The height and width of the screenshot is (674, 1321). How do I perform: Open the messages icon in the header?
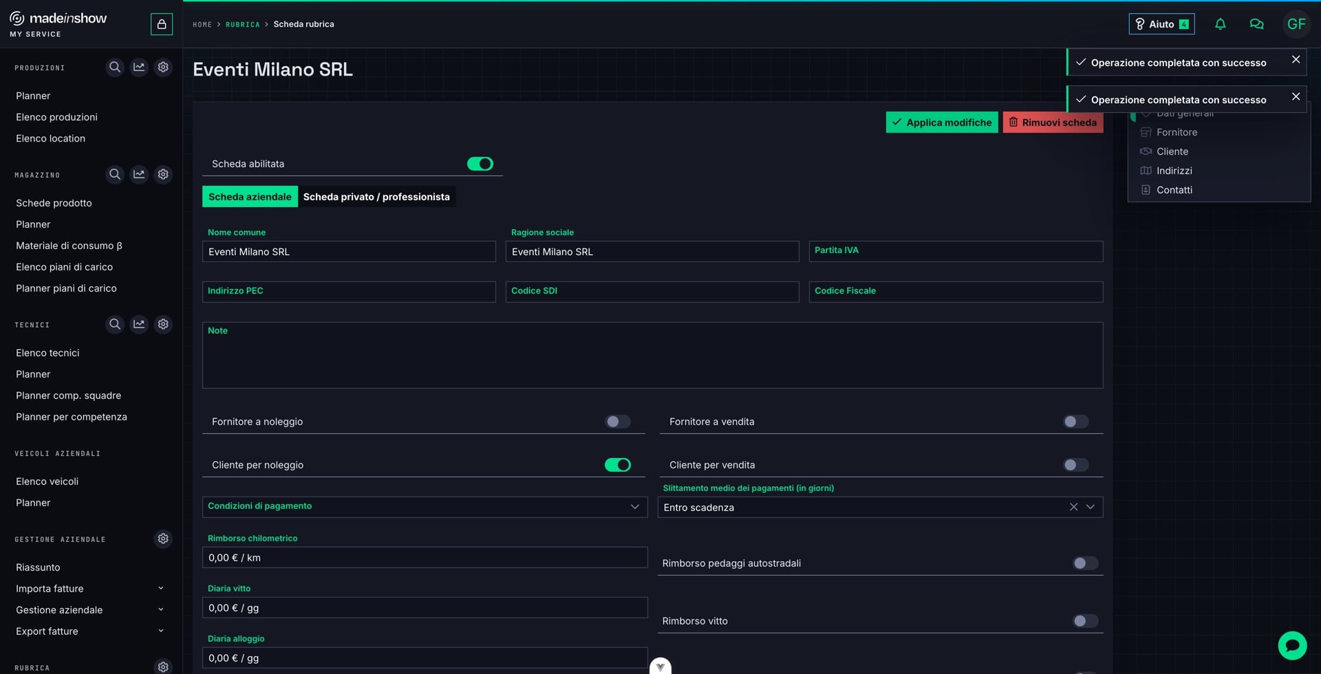pos(1256,24)
